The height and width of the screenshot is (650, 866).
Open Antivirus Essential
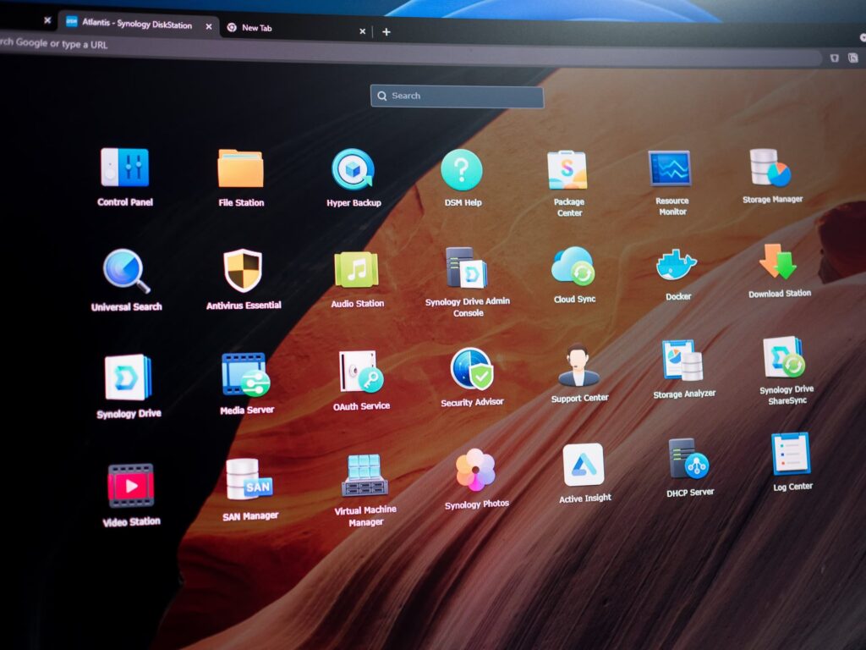click(x=243, y=271)
